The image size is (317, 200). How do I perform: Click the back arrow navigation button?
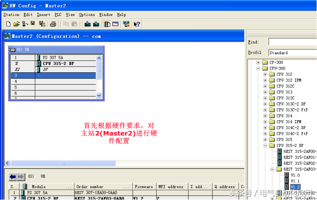pos(13,177)
